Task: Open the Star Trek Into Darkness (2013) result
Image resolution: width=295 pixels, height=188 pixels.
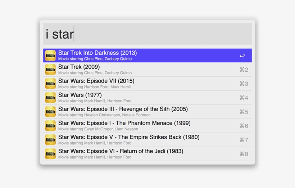Action: (97, 53)
